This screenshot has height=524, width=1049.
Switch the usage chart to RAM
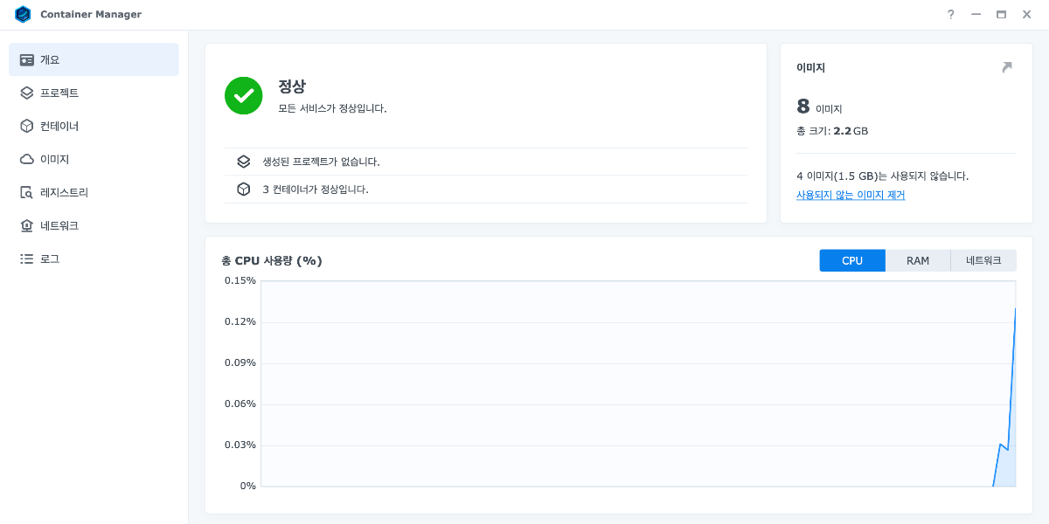click(x=918, y=260)
